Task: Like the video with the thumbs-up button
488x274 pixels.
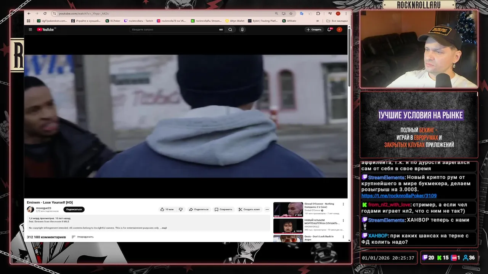Action: click(x=167, y=209)
